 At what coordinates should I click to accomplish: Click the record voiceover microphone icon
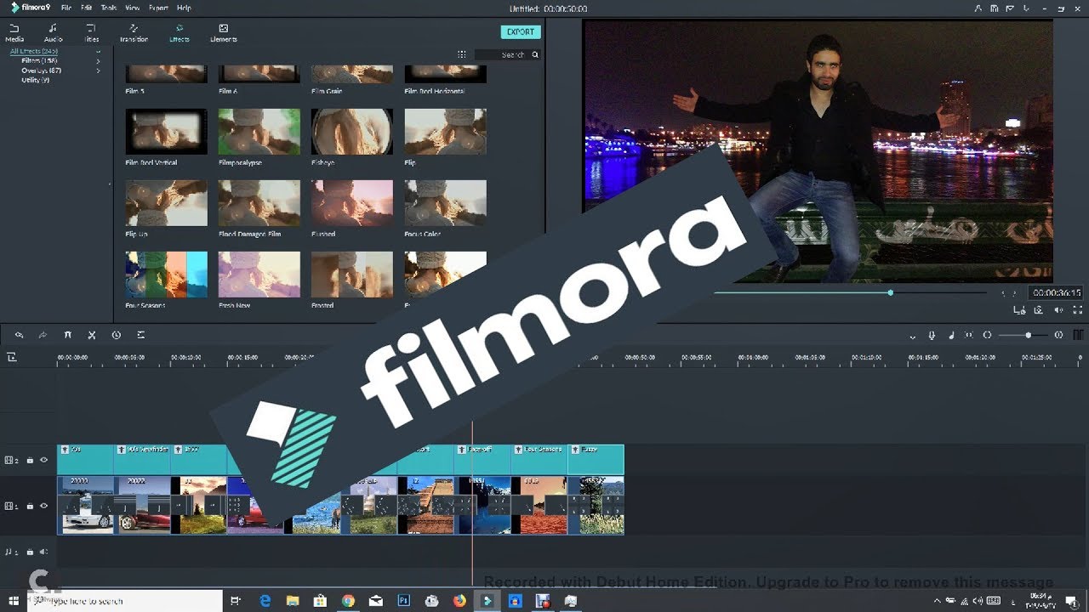pyautogui.click(x=932, y=335)
